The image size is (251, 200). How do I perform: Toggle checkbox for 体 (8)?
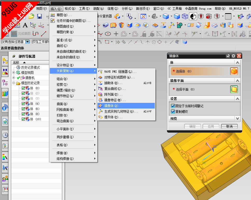tap(23, 114)
